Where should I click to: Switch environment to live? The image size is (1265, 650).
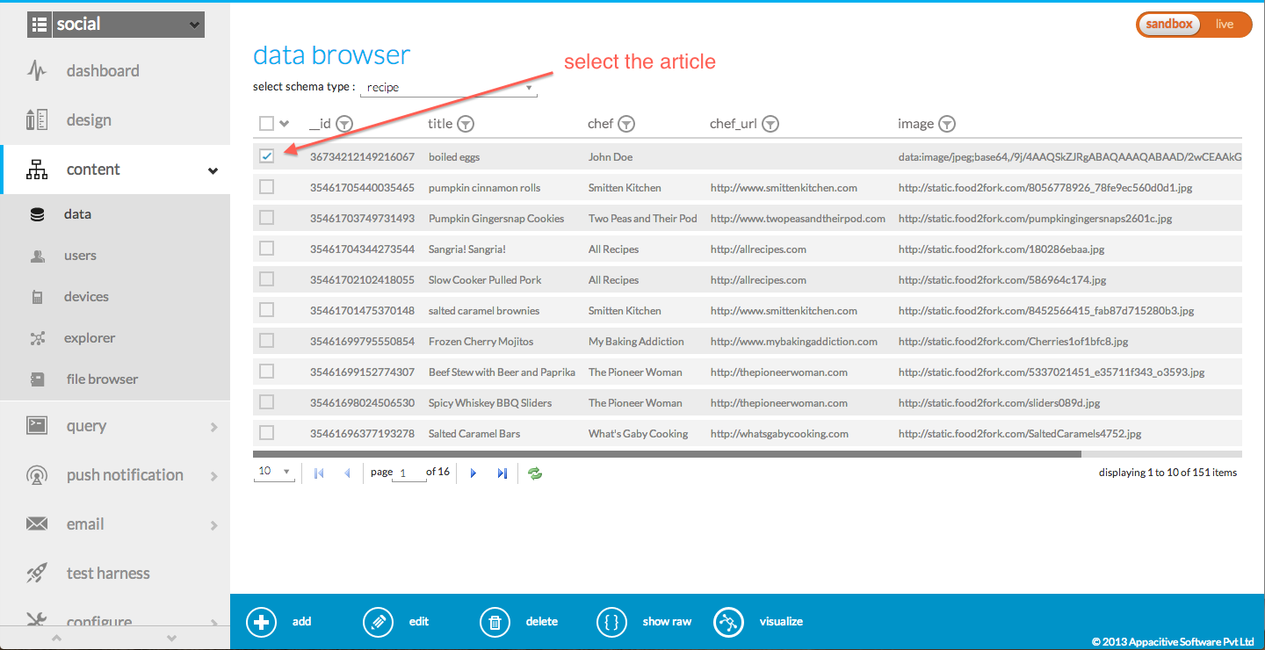(x=1225, y=25)
